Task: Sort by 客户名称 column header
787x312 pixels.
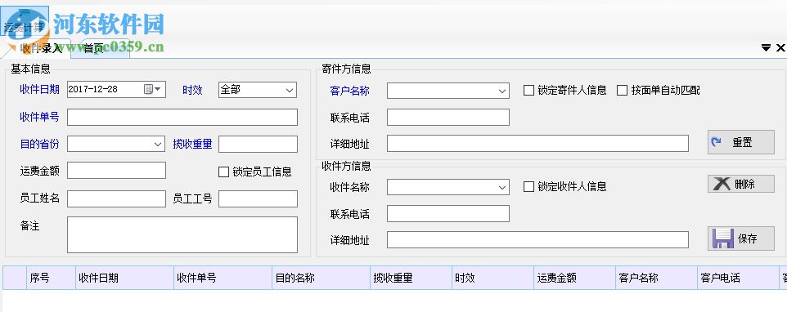Action: click(x=656, y=278)
